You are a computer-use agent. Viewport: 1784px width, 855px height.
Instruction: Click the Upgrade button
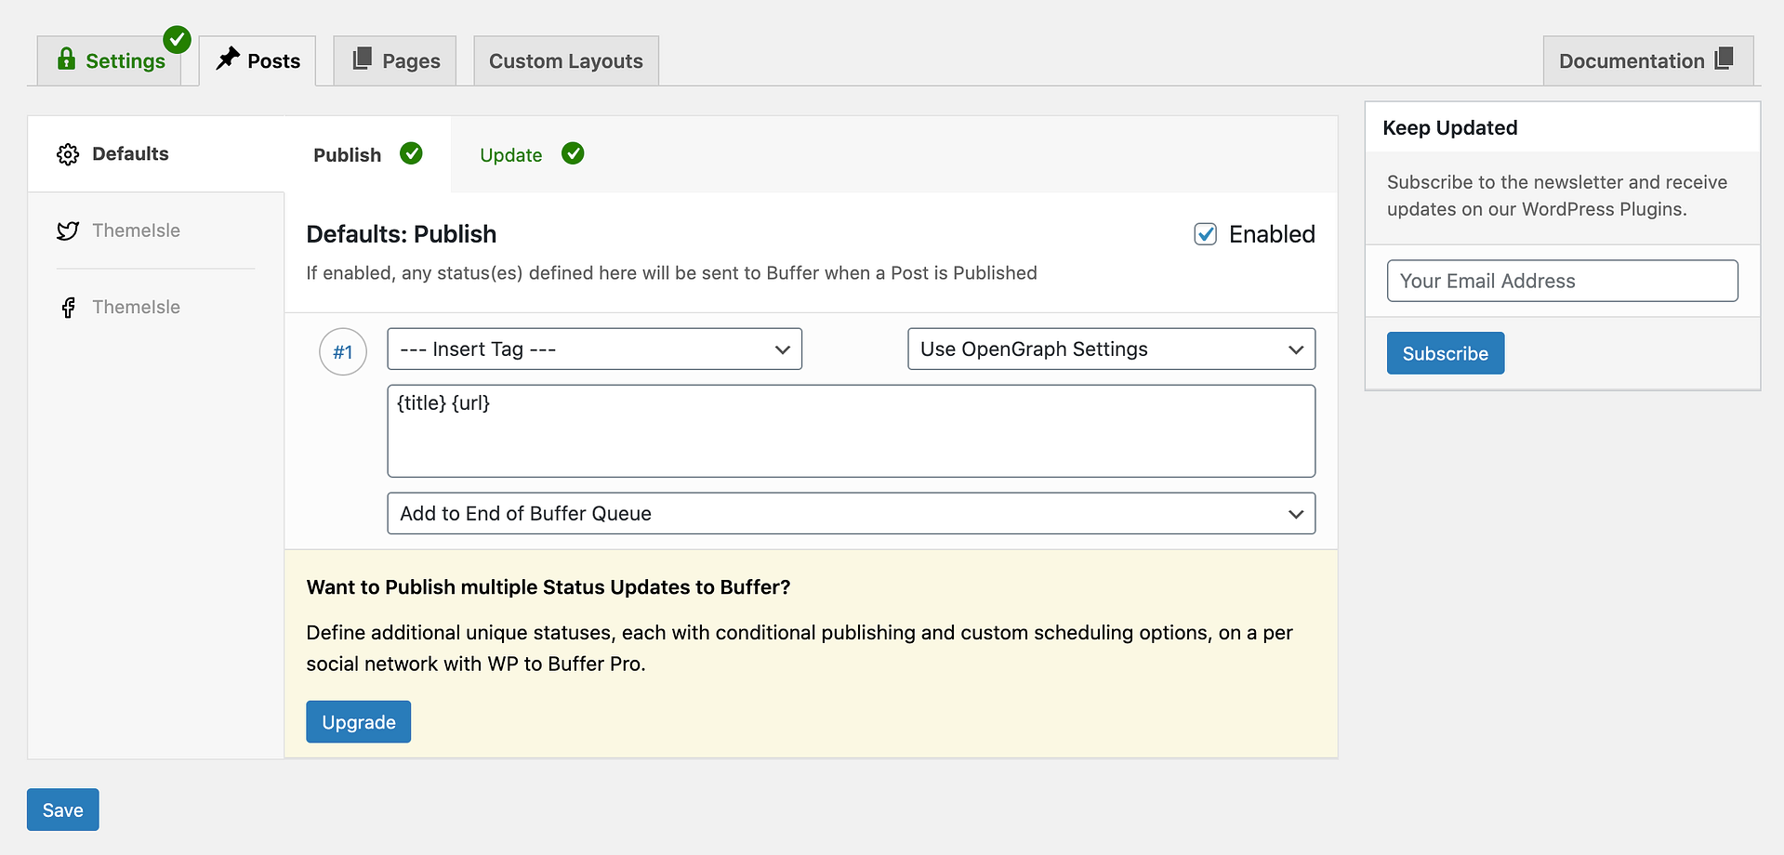[x=358, y=721]
